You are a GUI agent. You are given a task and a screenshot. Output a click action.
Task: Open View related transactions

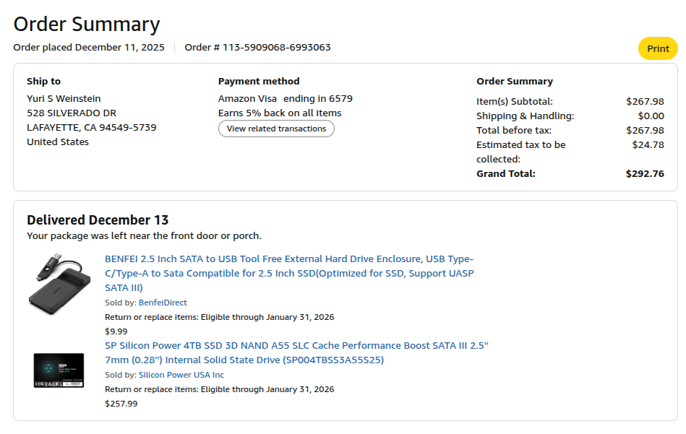(x=276, y=129)
